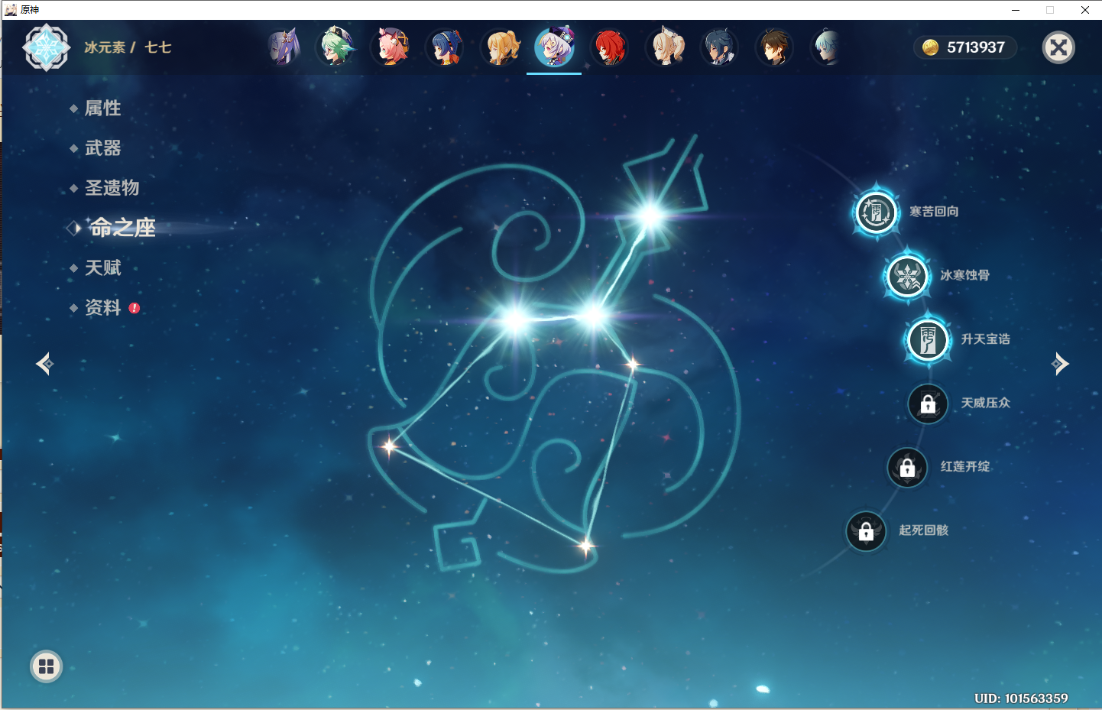Open the four-square grid menu button
Viewport: 1102px width, 710px height.
[47, 666]
